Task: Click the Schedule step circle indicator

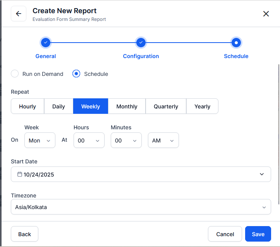Action: point(236,43)
